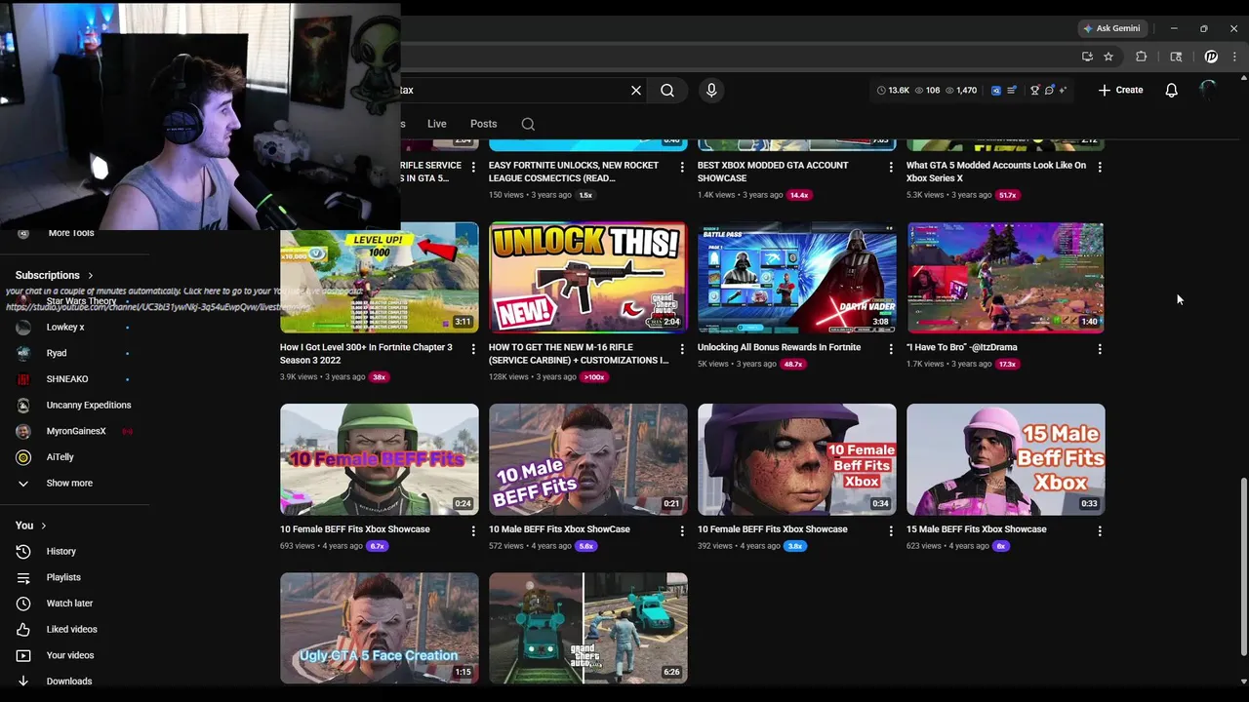
Task: Click the chat bubble icon in extension toolbar
Action: pyautogui.click(x=1049, y=90)
